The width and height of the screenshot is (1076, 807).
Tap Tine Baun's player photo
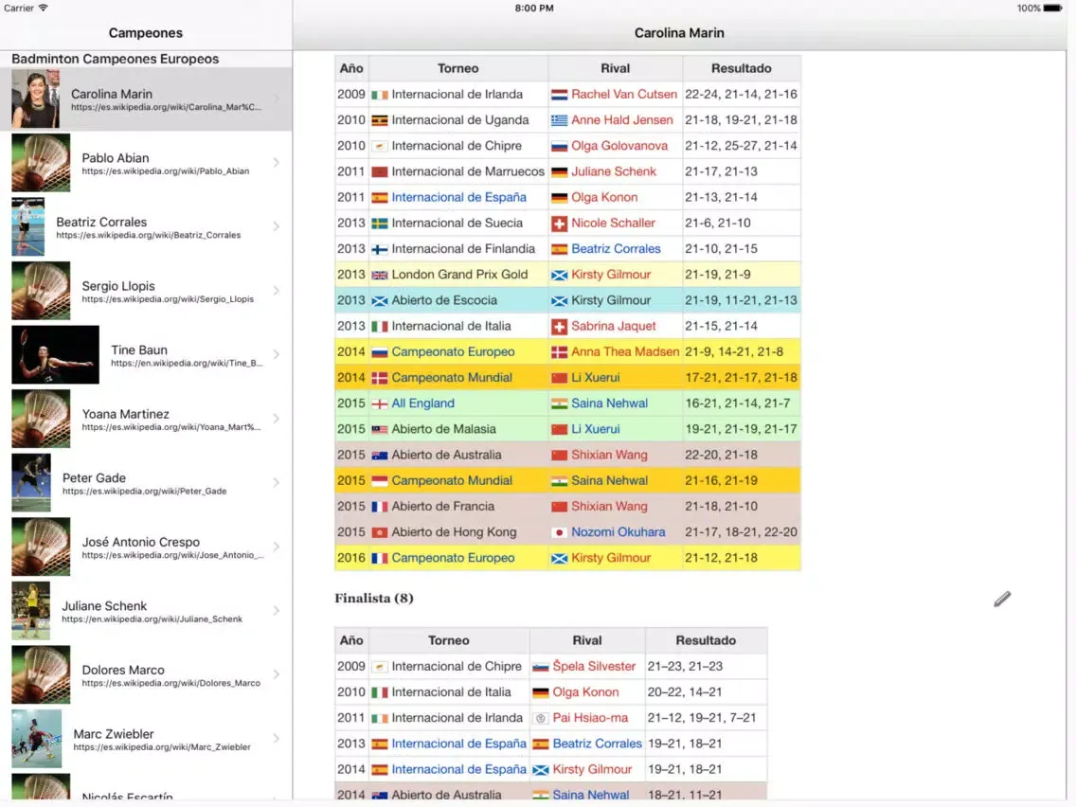[x=55, y=354]
